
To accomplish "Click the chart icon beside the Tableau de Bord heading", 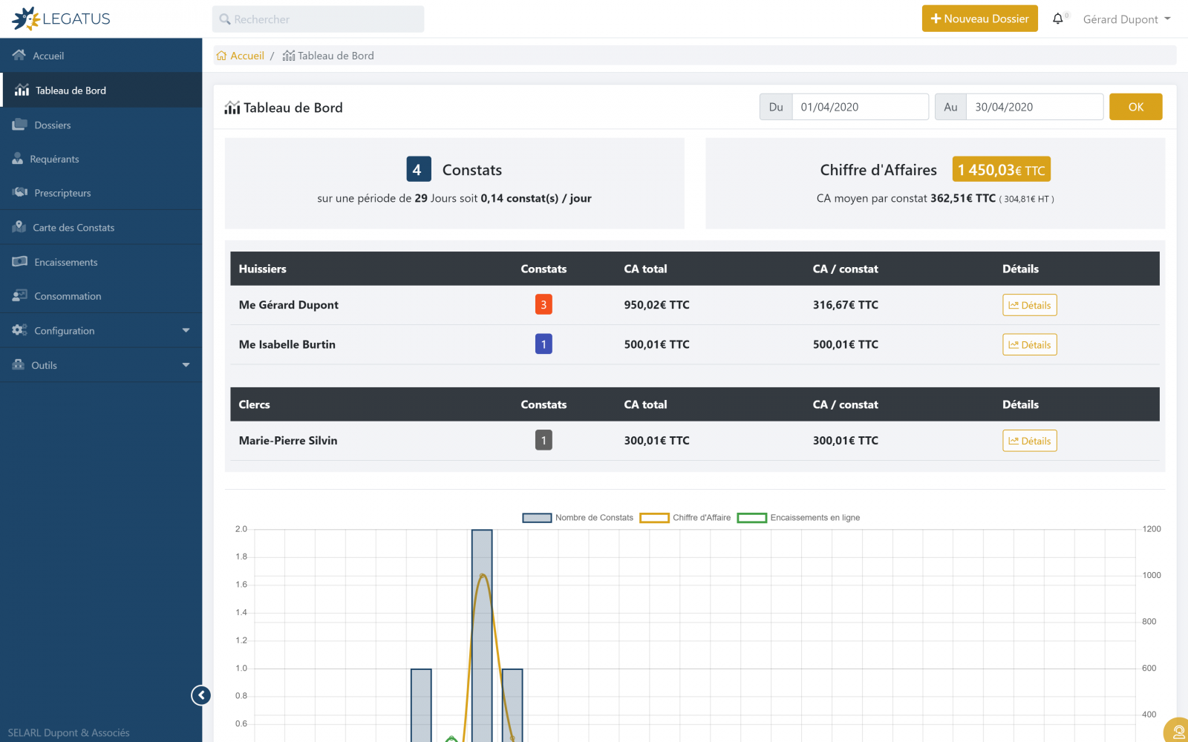I will pyautogui.click(x=232, y=108).
